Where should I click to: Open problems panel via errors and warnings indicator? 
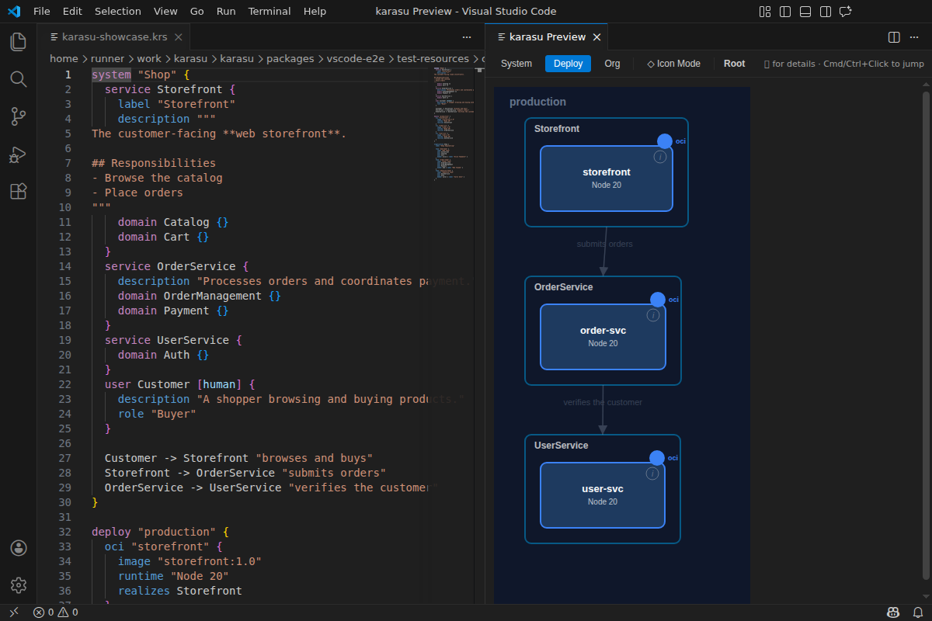tap(55, 612)
